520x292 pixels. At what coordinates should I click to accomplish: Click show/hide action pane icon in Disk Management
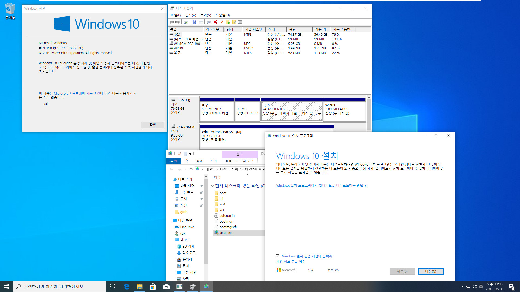(201, 22)
